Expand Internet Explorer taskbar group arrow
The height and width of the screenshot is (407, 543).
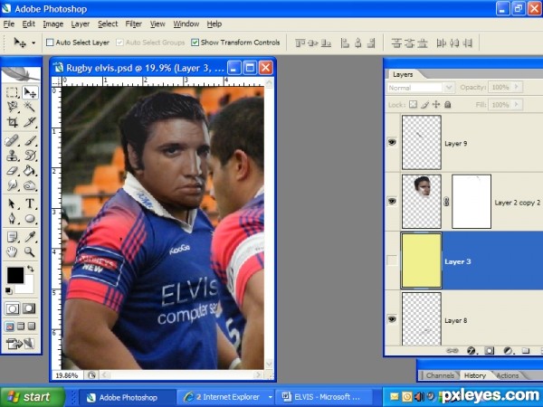(270, 397)
